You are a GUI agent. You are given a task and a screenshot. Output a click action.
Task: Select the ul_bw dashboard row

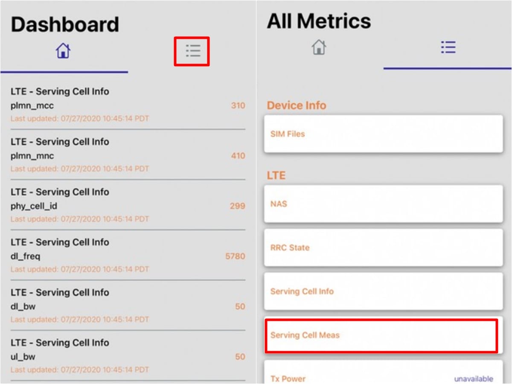[x=128, y=356]
